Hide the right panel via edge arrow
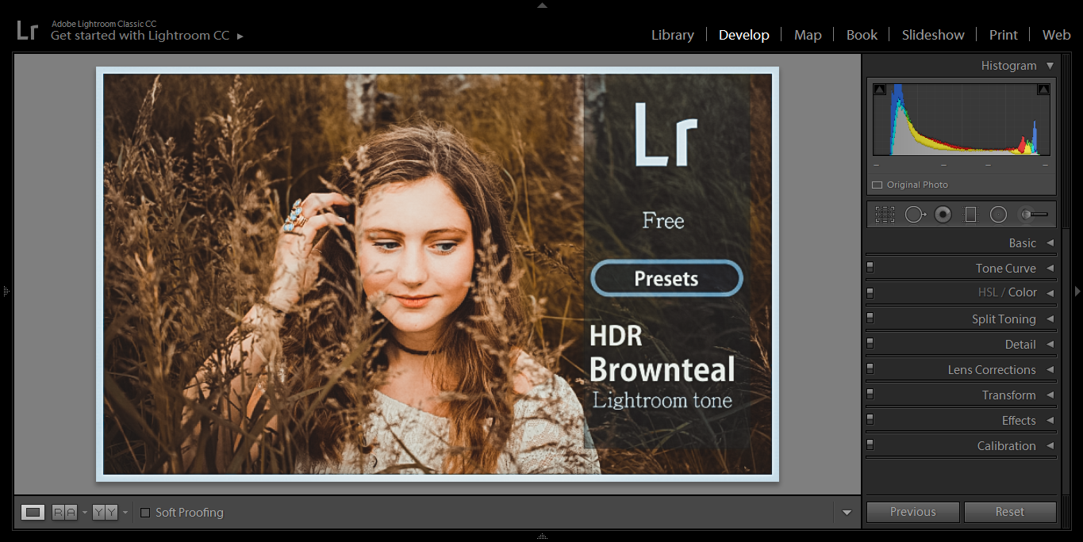This screenshot has width=1083, height=542. coord(1077,292)
